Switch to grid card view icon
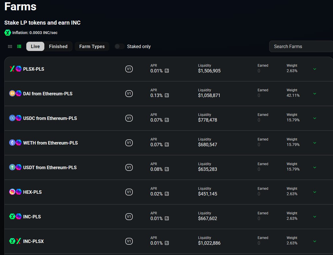The width and height of the screenshot is (333, 255). pyautogui.click(x=10, y=46)
